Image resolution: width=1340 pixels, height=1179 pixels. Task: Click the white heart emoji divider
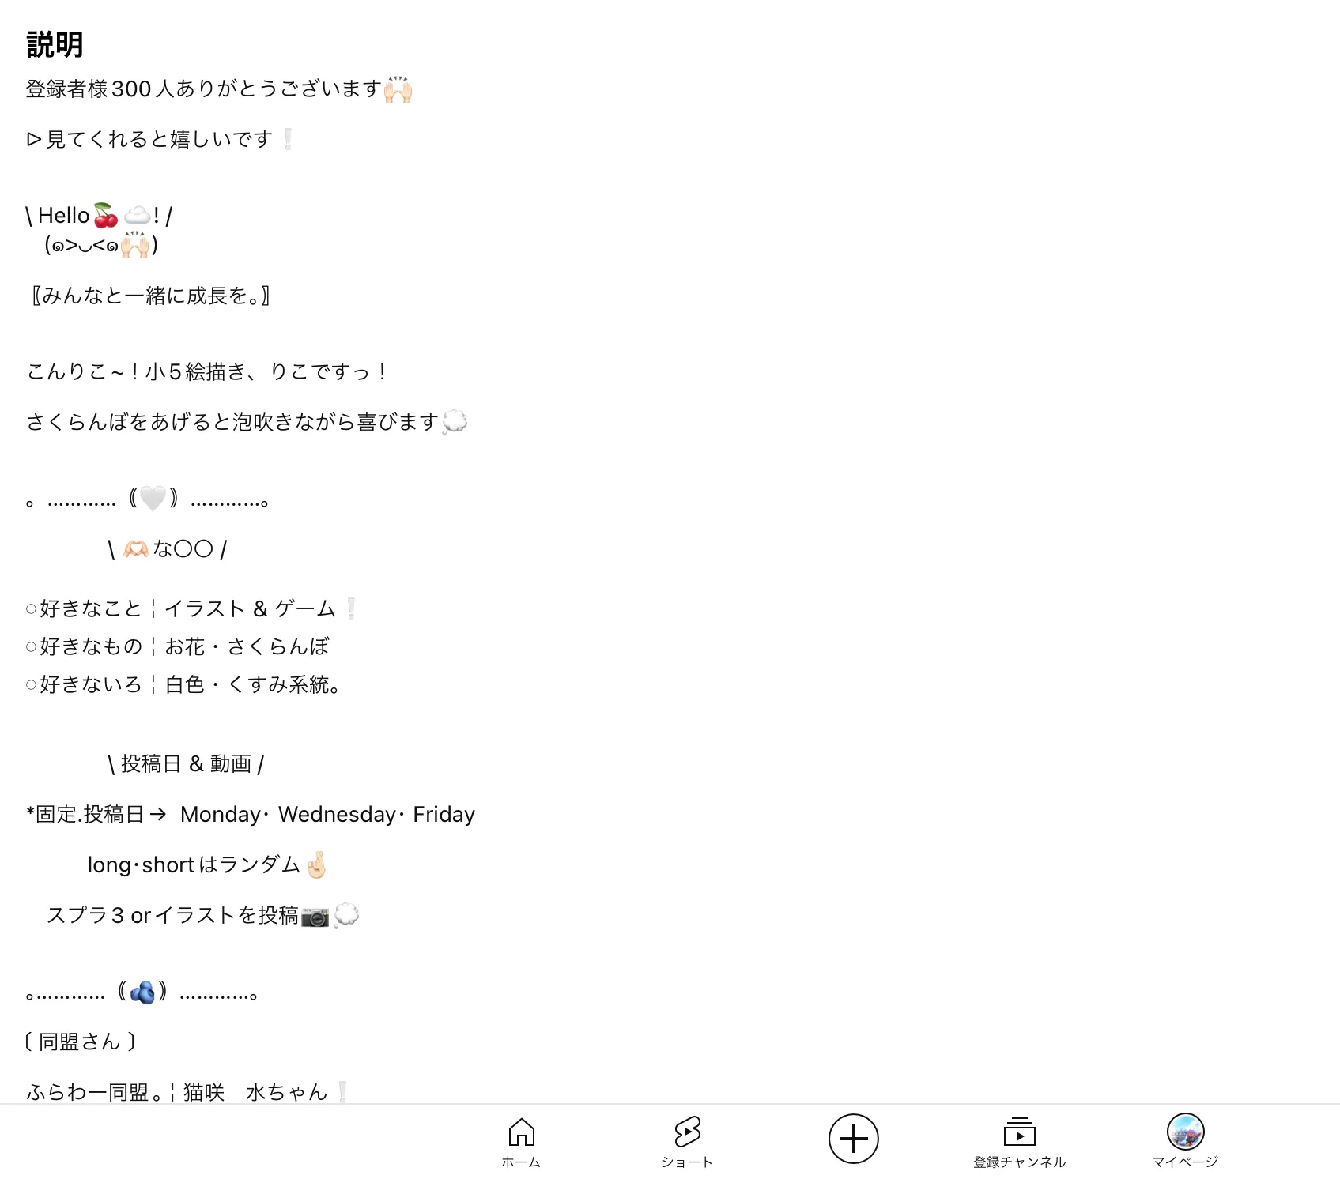pos(153,499)
